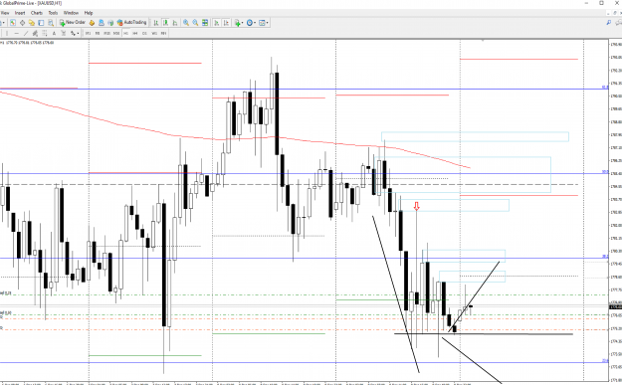
Task: Expand the Templates dropdown arrow
Action: 268,23
